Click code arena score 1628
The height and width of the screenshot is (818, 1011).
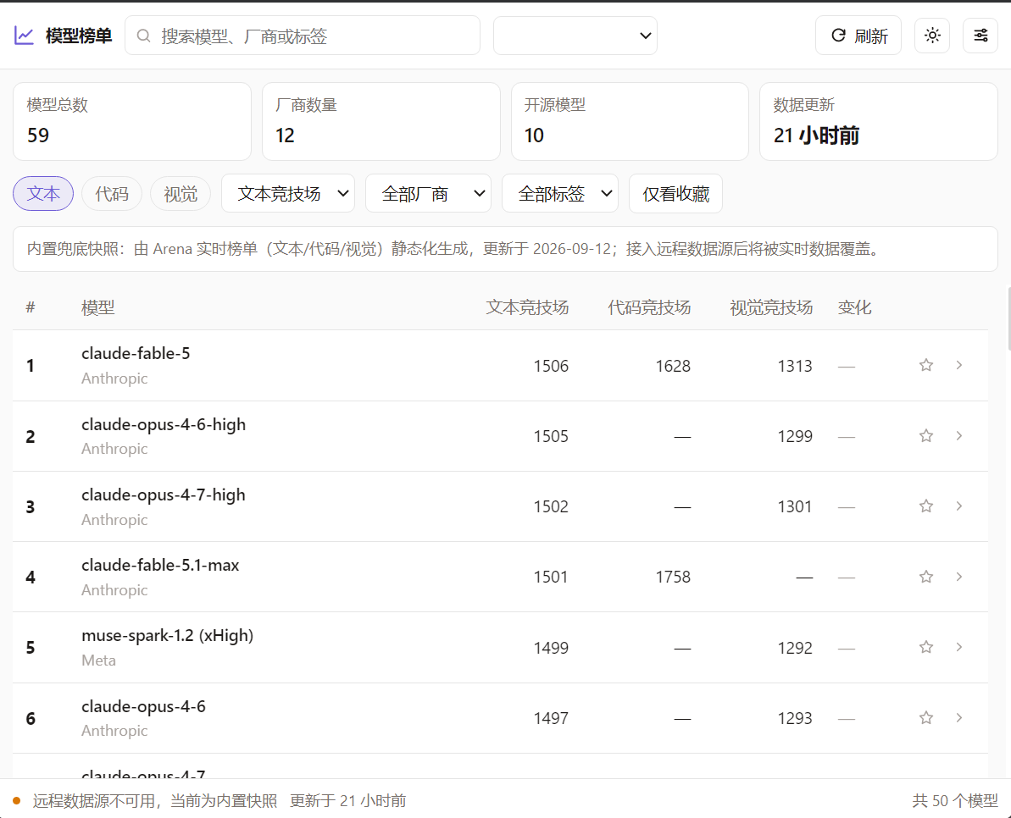pos(673,366)
